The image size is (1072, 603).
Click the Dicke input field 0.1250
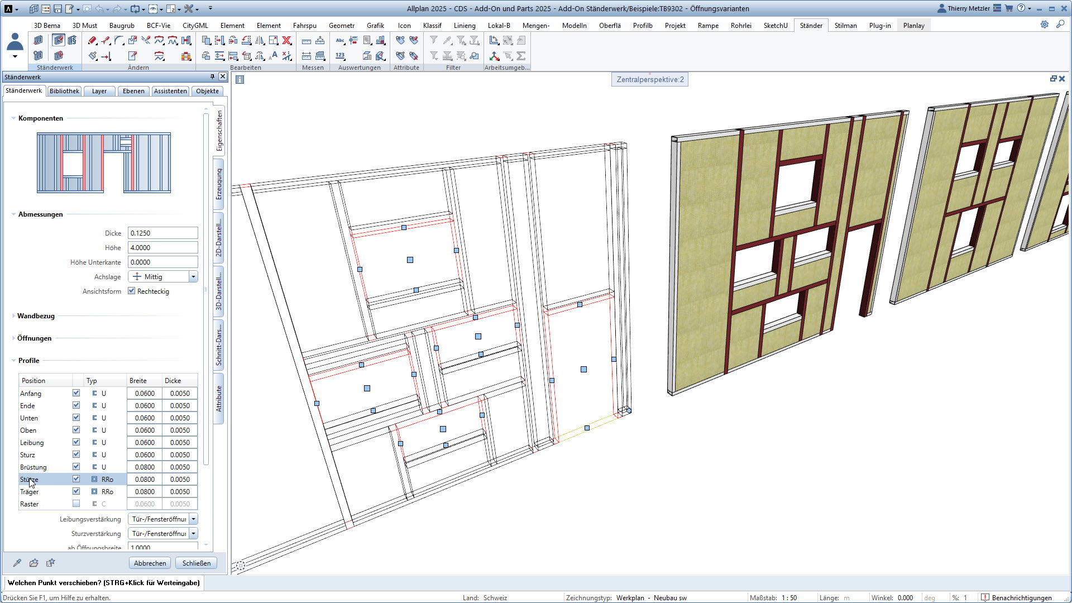pos(162,233)
